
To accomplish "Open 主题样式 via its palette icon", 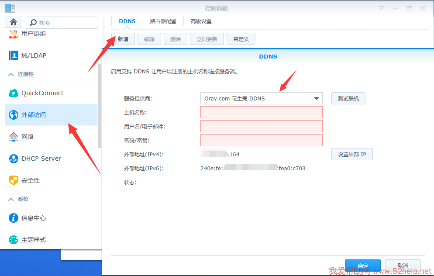I will (x=14, y=240).
